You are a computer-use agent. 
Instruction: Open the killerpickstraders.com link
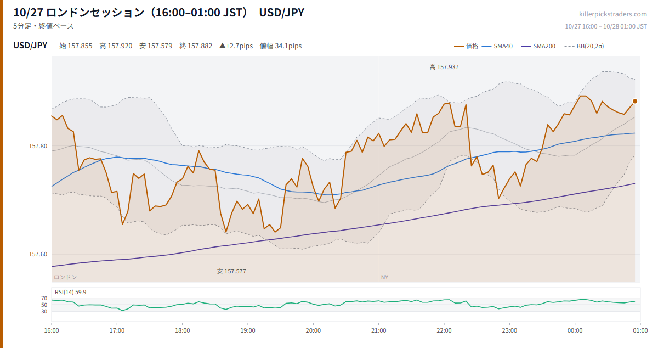613,14
